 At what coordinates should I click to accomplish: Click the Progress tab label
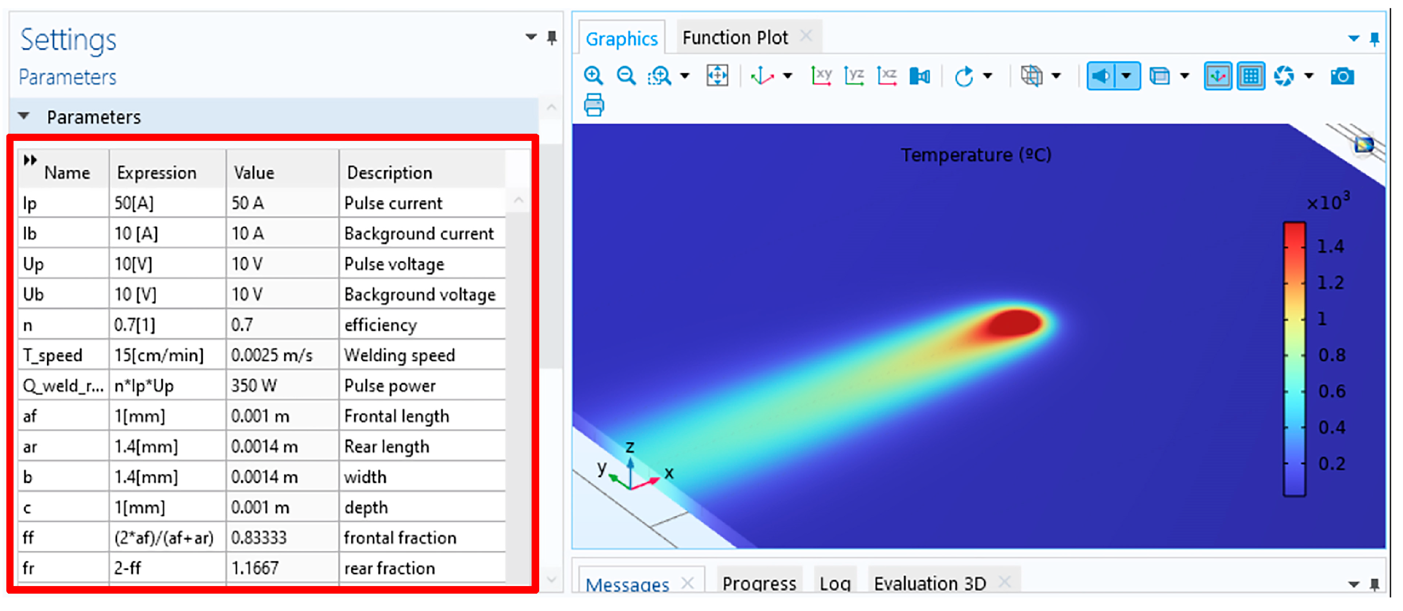(759, 583)
